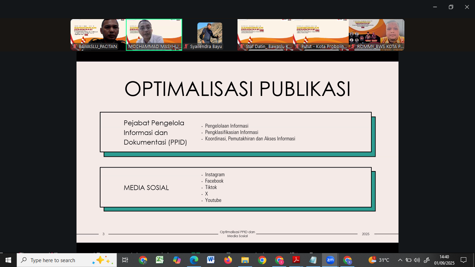Launch Microsoft Word from the taskbar
This screenshot has height=267, width=475.
(x=211, y=260)
